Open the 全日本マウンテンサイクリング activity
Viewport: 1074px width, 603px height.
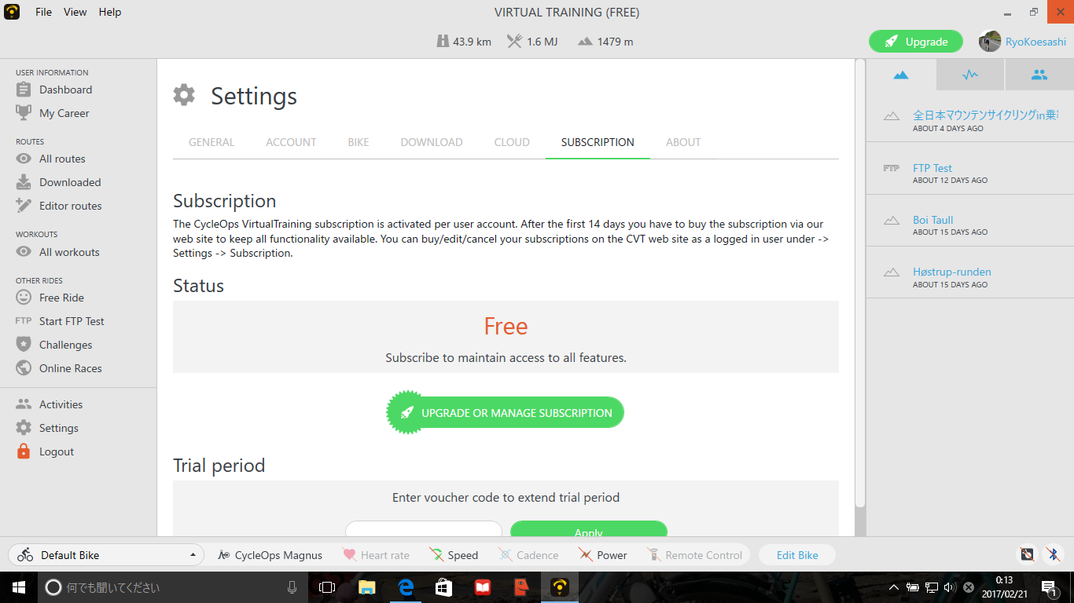pos(986,115)
